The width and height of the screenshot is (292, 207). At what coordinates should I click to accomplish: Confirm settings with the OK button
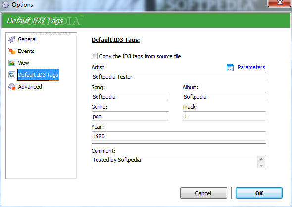259,193
